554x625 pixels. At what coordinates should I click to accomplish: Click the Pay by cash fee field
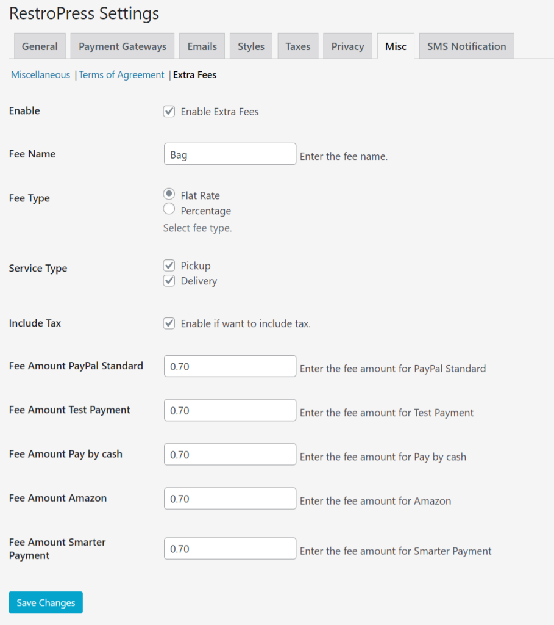[230, 454]
